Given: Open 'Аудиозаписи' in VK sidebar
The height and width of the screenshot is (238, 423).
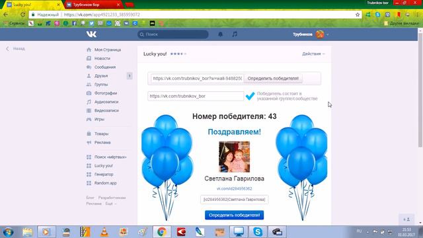Looking at the screenshot, I should point(106,102).
